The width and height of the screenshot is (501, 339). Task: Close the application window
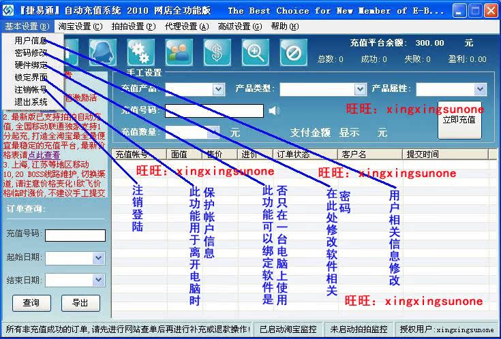click(491, 11)
